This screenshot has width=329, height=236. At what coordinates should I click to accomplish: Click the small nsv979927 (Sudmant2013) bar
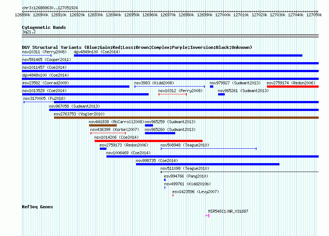coord(211,87)
